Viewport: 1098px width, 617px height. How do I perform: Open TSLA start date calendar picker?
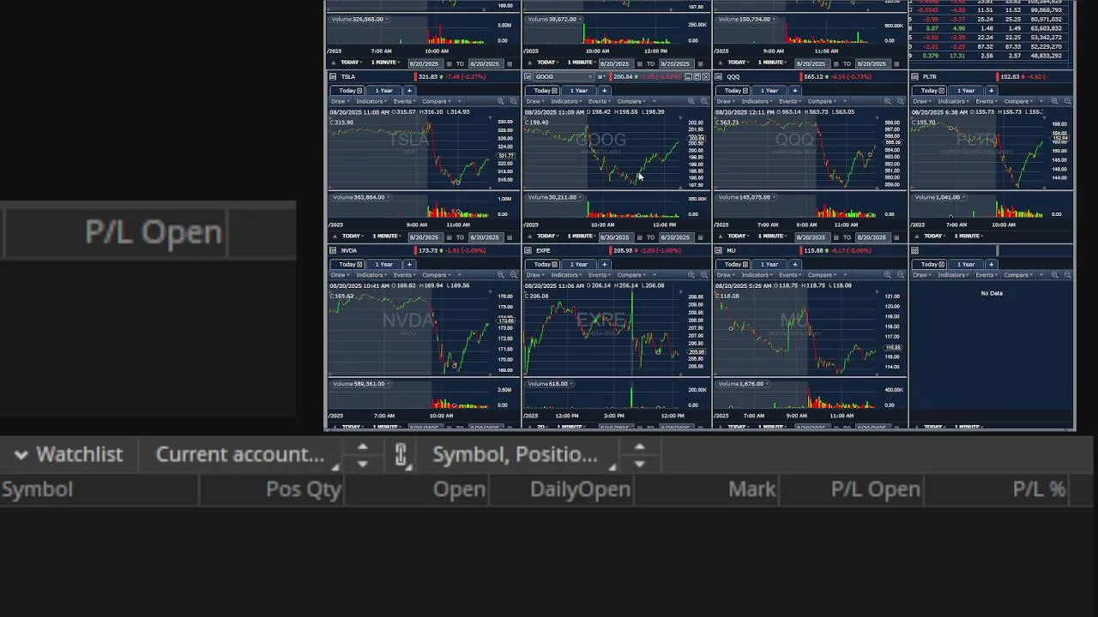tap(449, 237)
